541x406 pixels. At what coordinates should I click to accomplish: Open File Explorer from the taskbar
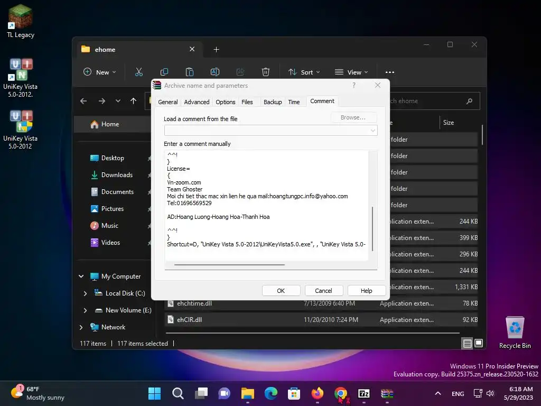247,393
